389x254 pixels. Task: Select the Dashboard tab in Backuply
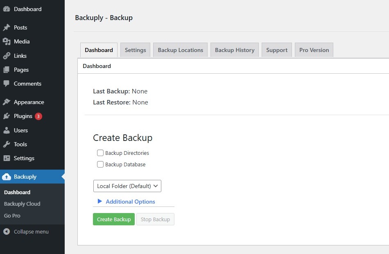(99, 50)
